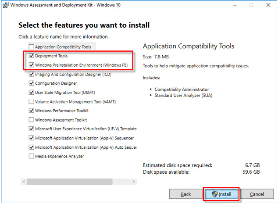Toggle Imaging And Configuration Designer (ICD) checkbox

coord(31,74)
